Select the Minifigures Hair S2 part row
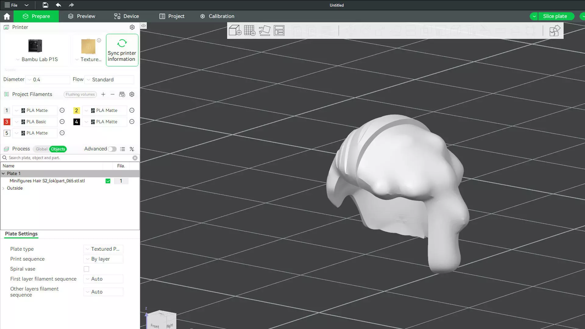Image resolution: width=585 pixels, height=329 pixels. pos(70,181)
